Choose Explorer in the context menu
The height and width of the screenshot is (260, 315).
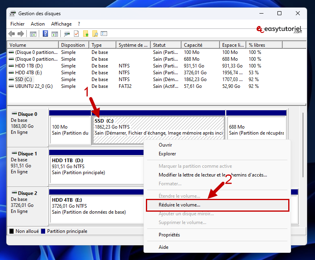coord(217,154)
